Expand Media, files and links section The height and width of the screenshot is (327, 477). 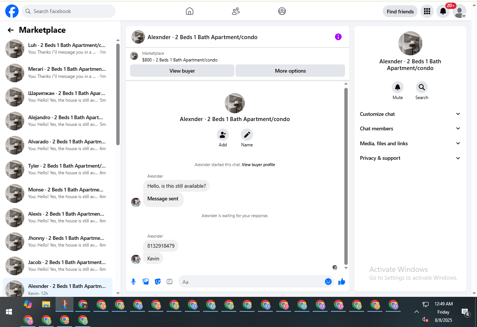tap(410, 143)
